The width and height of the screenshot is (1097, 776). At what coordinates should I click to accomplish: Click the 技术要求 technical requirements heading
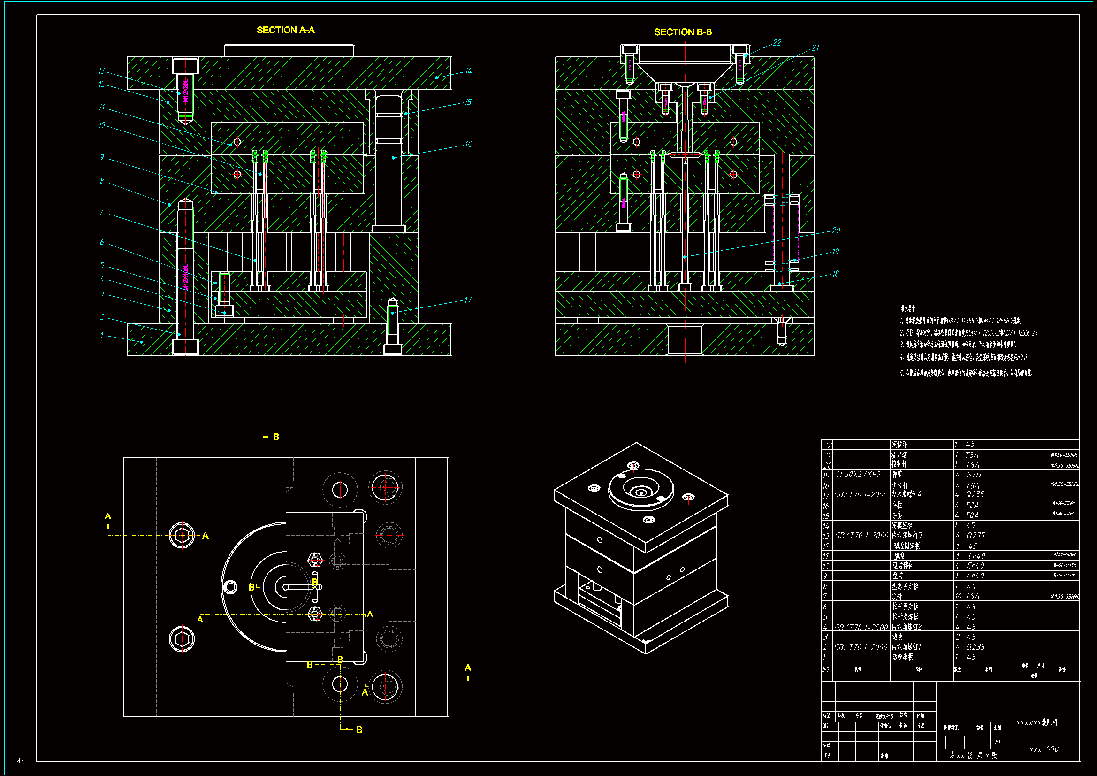(908, 309)
